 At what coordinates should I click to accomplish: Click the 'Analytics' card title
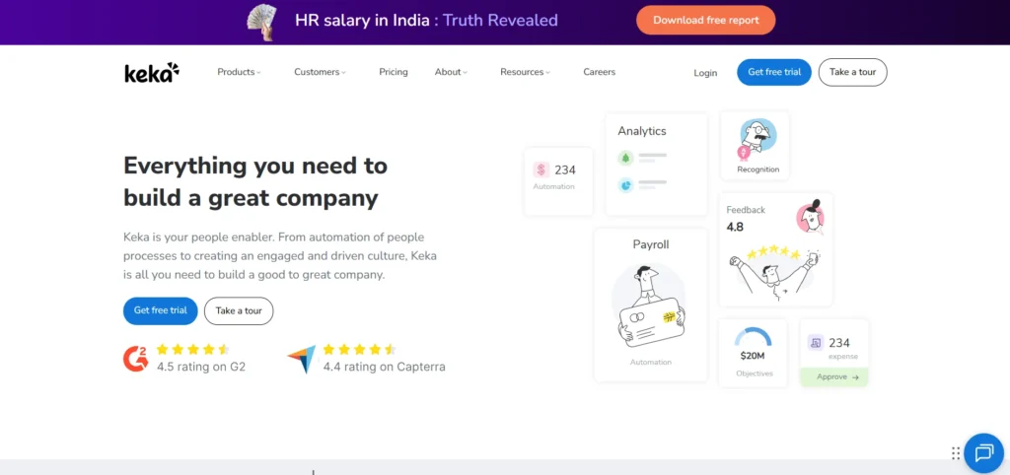click(x=641, y=131)
